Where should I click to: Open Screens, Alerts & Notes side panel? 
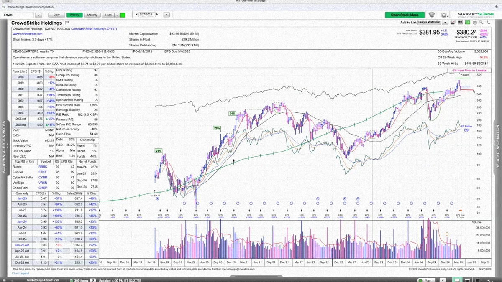click(4, 146)
